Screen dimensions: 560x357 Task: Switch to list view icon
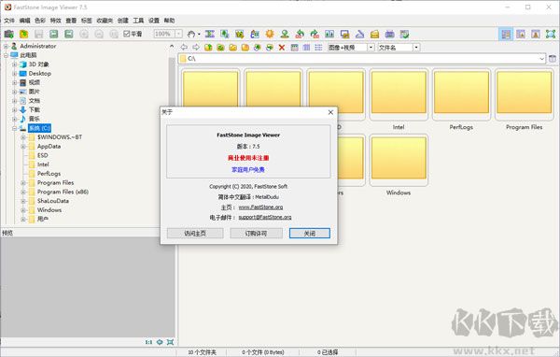point(318,48)
